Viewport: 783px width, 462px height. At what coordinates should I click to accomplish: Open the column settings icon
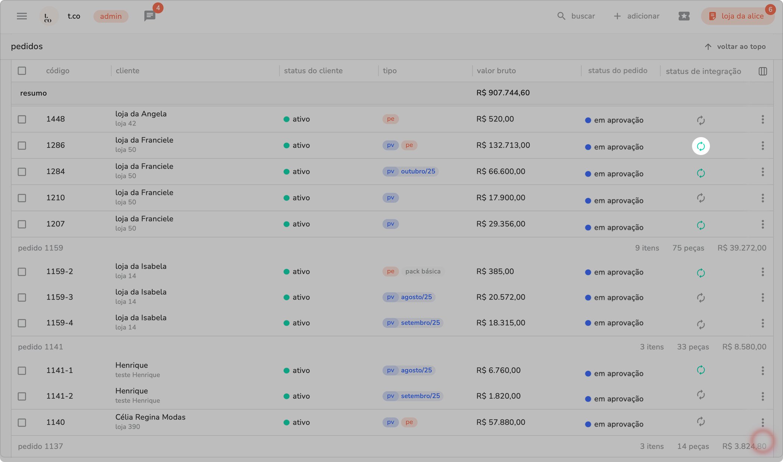tap(762, 71)
